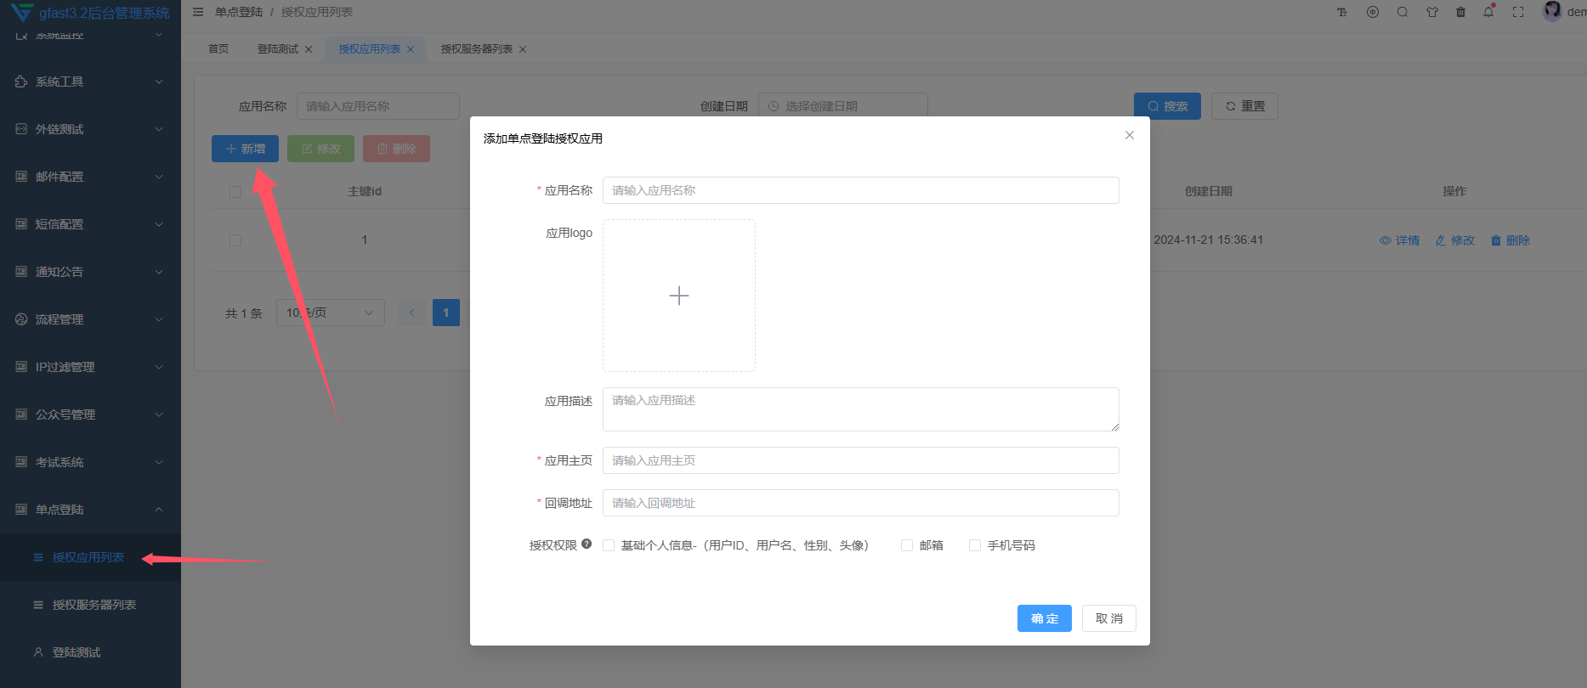Toggle fullscreen mode icon
This screenshot has width=1587, height=688.
click(1518, 12)
